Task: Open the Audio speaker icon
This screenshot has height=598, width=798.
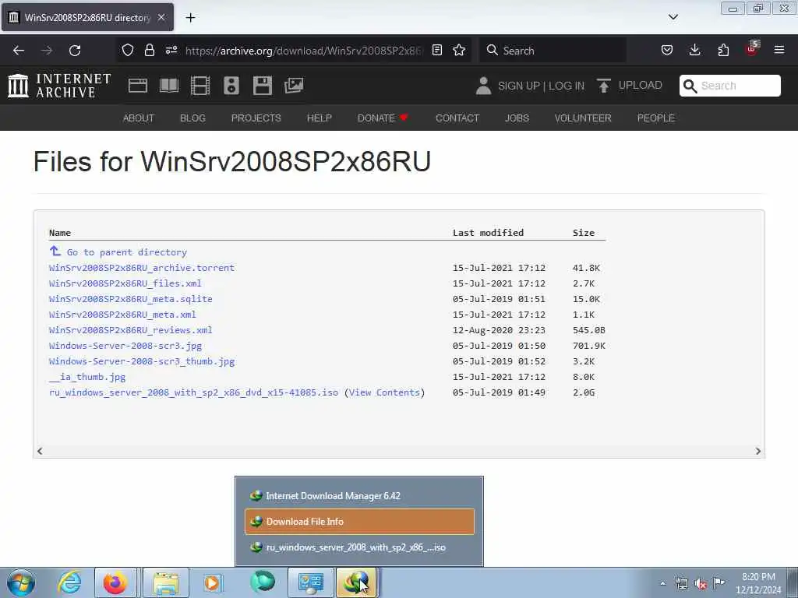Action: pyautogui.click(x=231, y=86)
